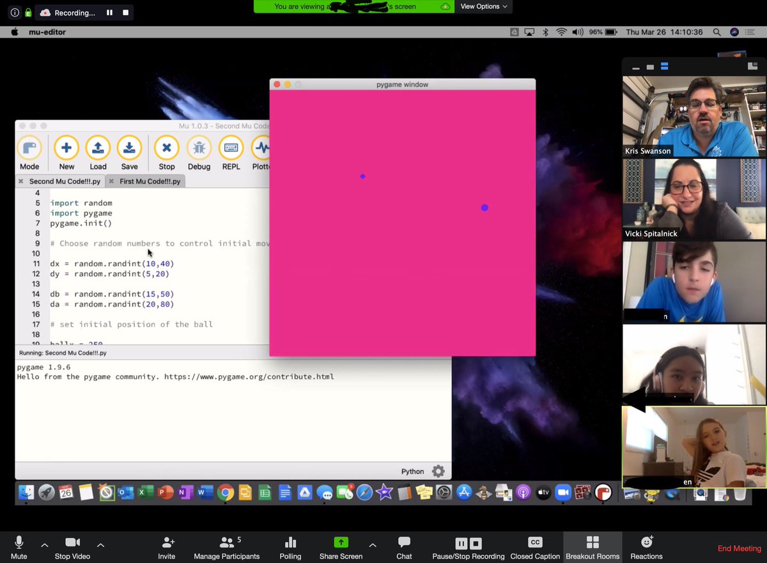Show single active speaker thumbnail

(650, 67)
